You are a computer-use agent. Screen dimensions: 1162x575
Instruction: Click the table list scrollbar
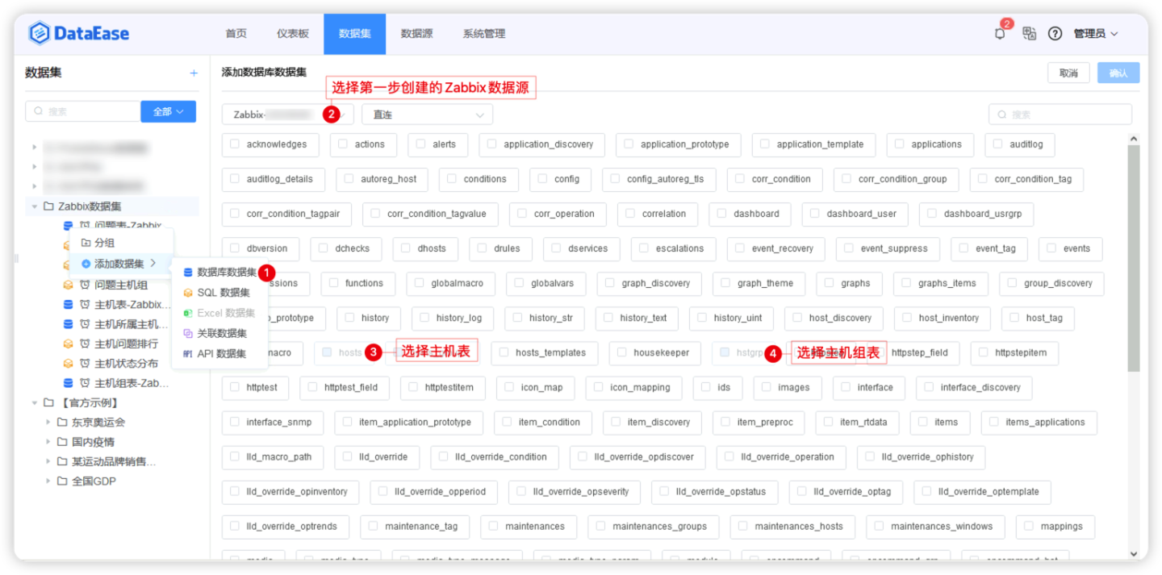[x=1133, y=258]
